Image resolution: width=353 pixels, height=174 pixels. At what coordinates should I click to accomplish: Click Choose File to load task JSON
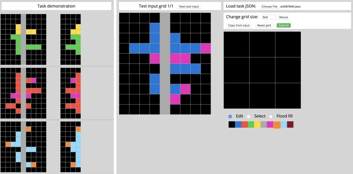pos(269,6)
